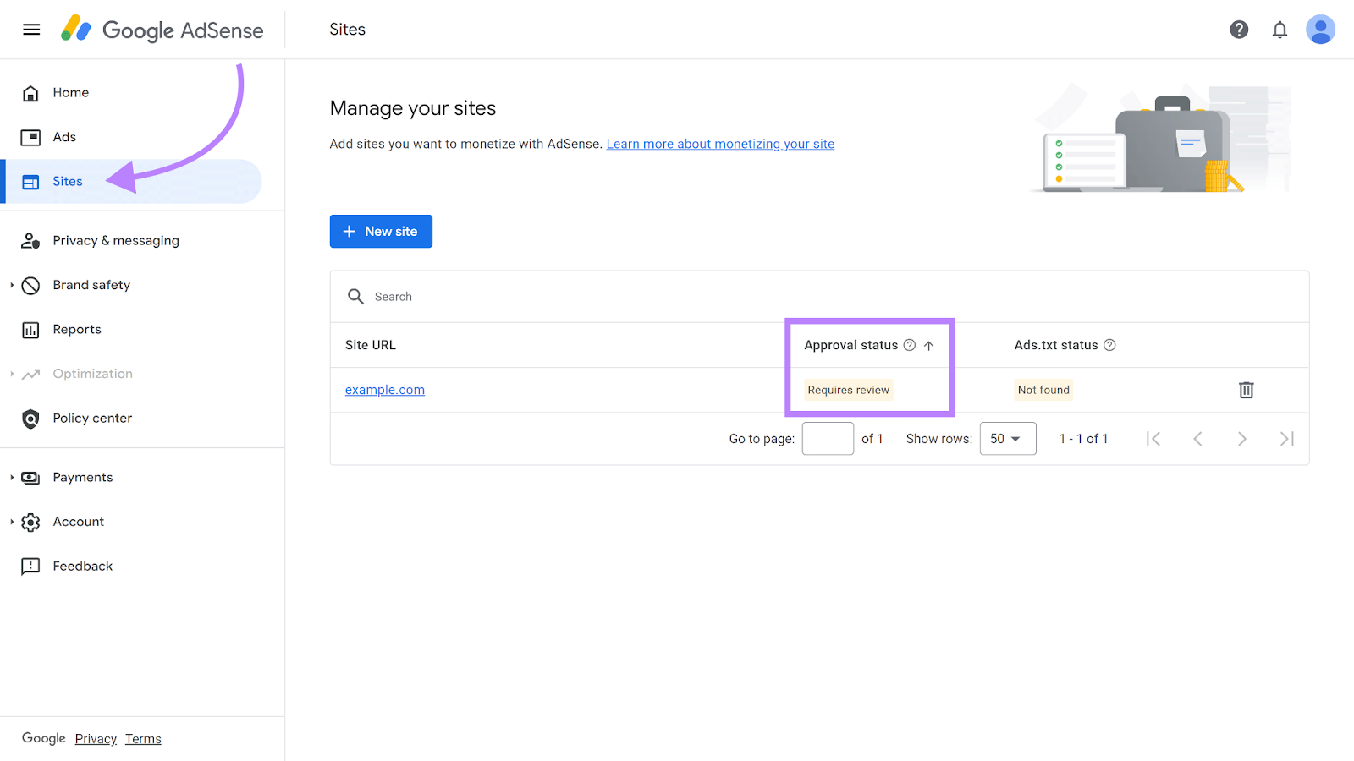Sort by Approval status column arrow
Viewport: 1354px width, 761px height.
click(x=929, y=345)
